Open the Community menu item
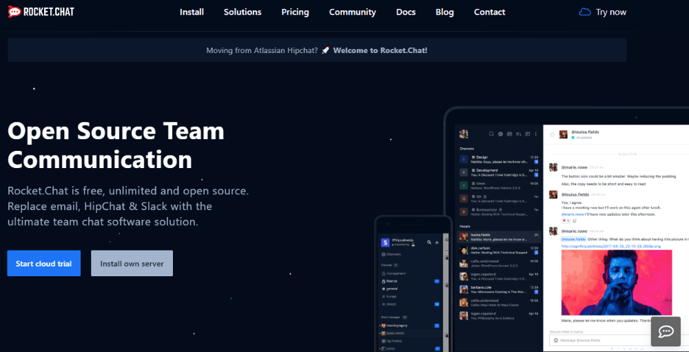 (352, 12)
